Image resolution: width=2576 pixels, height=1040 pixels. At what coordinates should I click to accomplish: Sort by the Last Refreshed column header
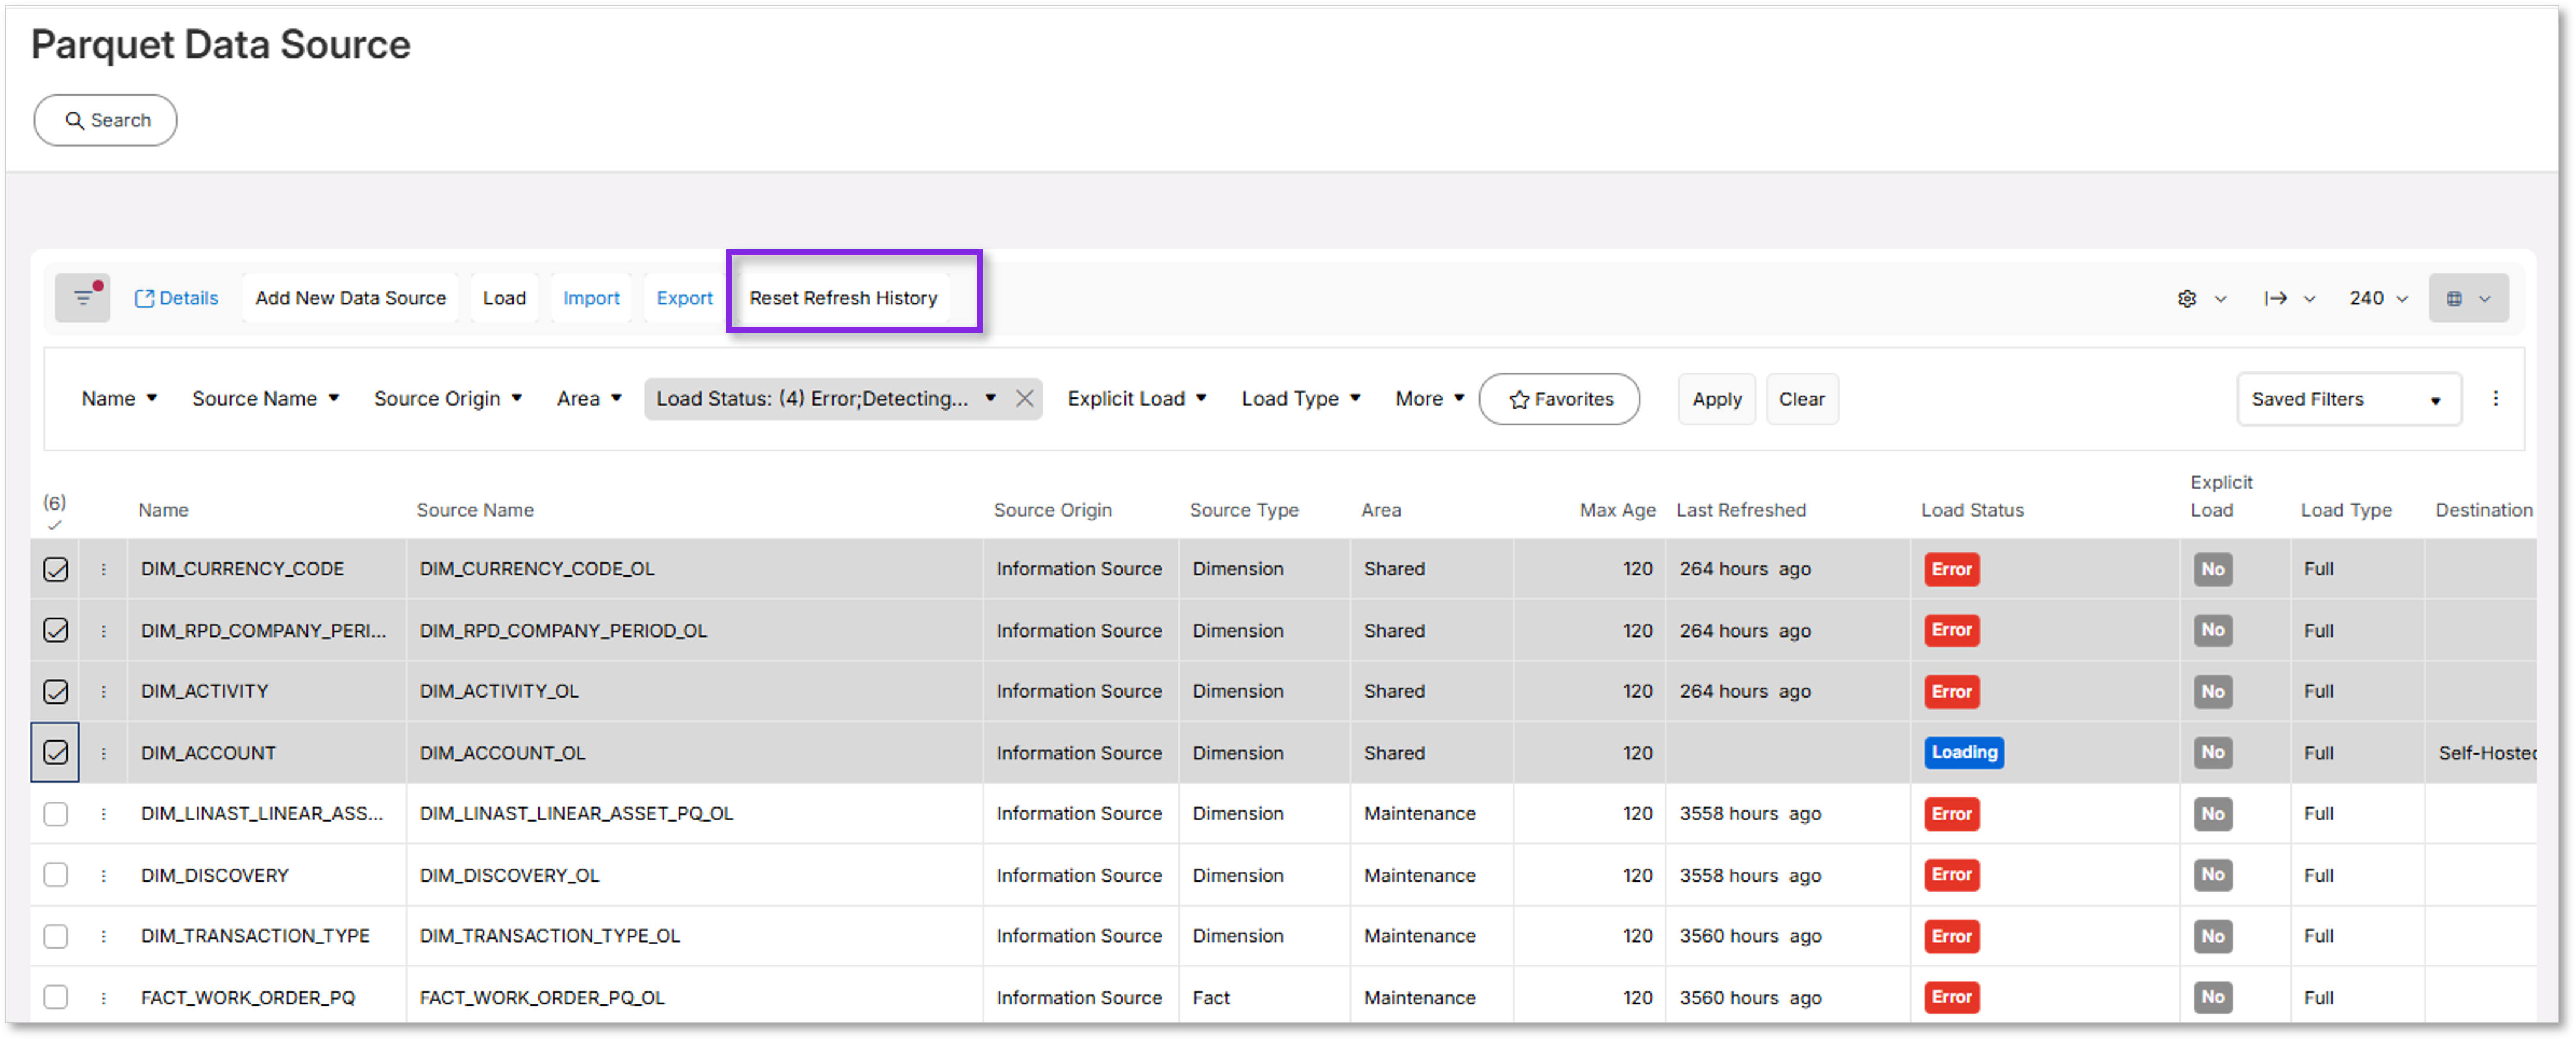click(1741, 511)
